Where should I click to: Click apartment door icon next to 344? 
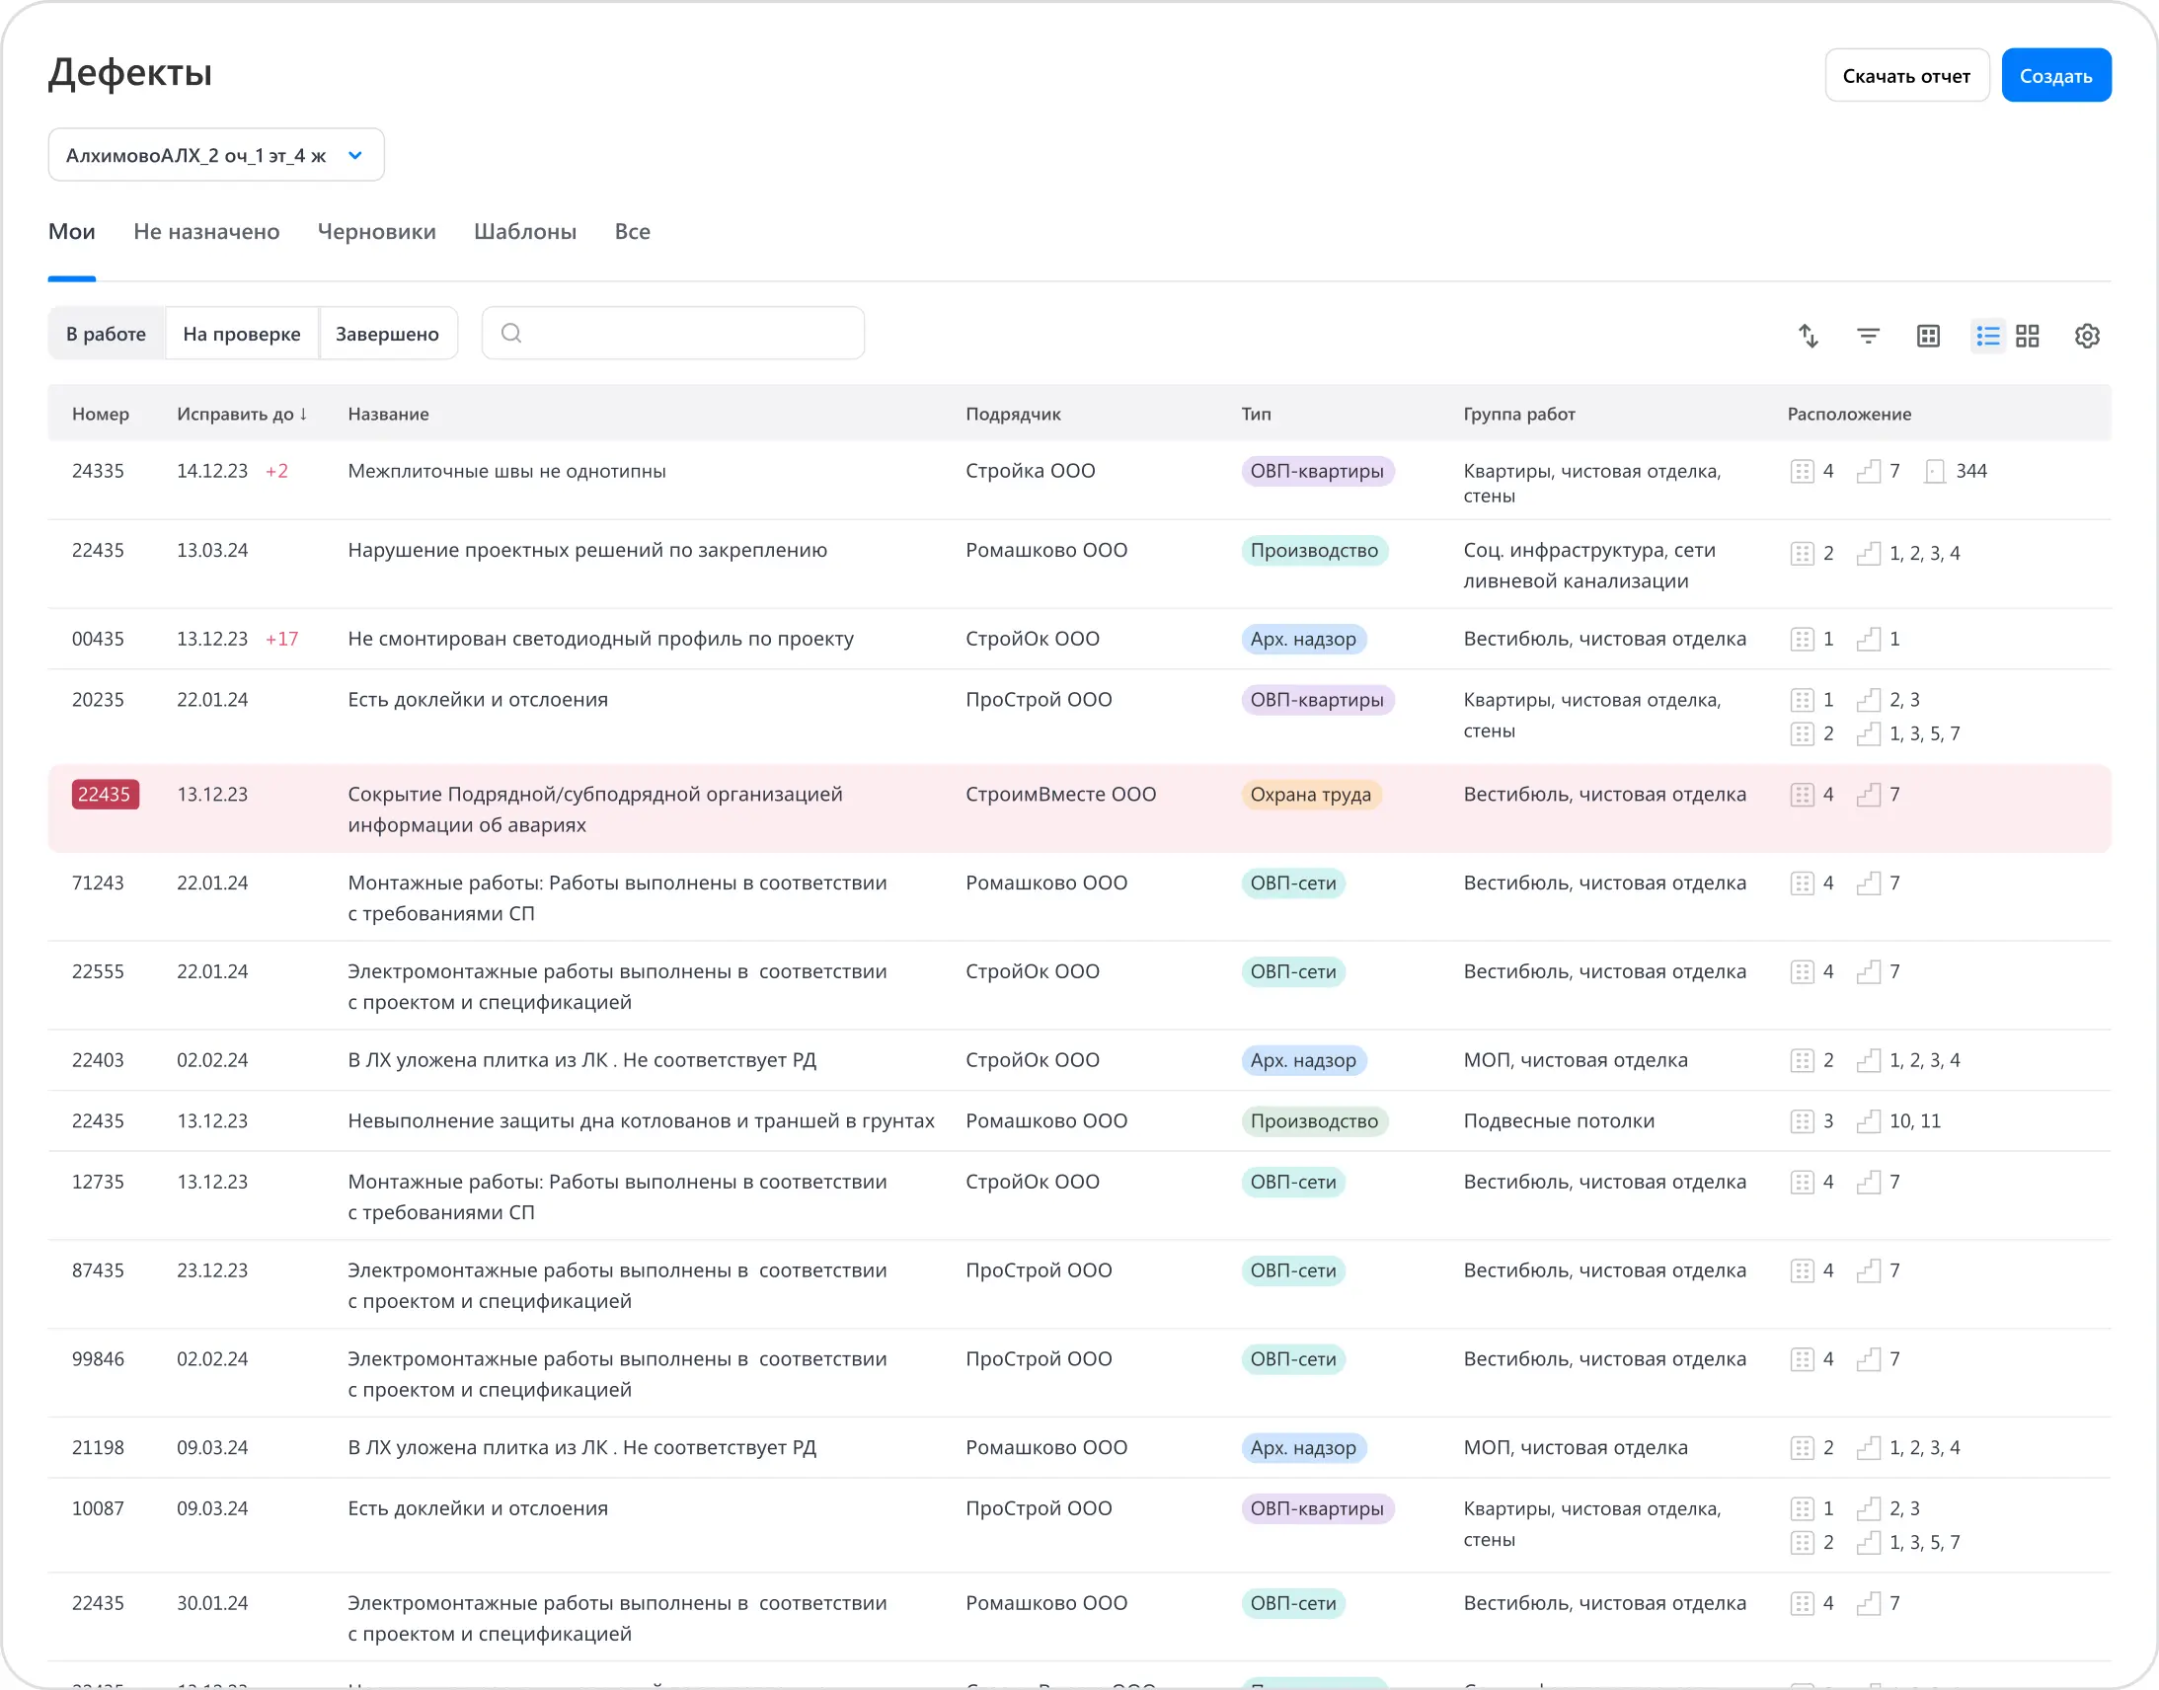click(x=1934, y=471)
